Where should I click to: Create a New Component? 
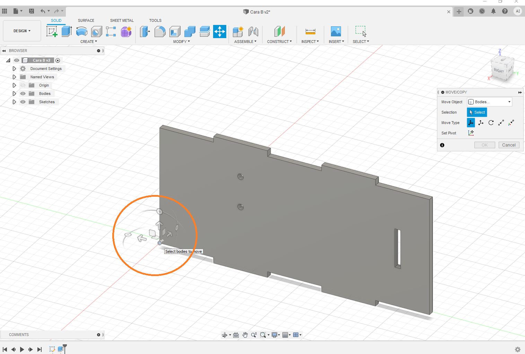[x=238, y=32]
